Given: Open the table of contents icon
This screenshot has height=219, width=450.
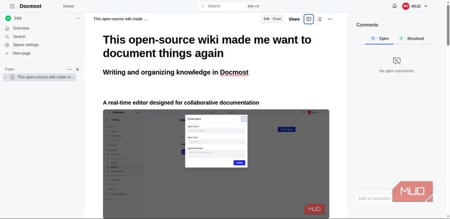Looking at the screenshot, I should coord(320,19).
